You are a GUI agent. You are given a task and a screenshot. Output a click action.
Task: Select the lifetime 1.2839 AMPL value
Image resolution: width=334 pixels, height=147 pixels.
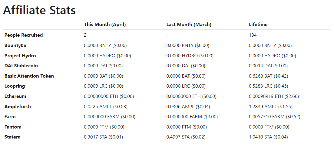[x=271, y=107]
